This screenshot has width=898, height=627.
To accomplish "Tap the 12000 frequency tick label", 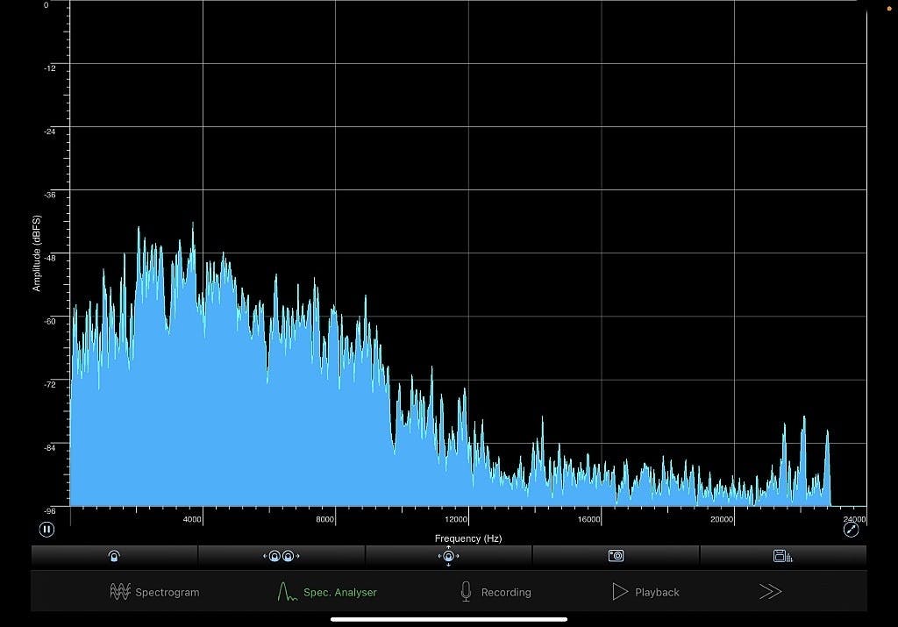I will pyautogui.click(x=456, y=519).
